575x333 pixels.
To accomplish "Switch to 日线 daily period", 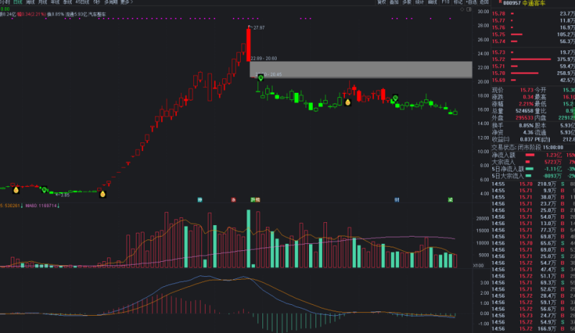I will pyautogui.click(x=19, y=3).
